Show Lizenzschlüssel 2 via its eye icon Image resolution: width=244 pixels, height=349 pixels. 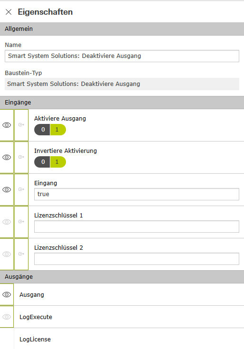click(x=7, y=254)
